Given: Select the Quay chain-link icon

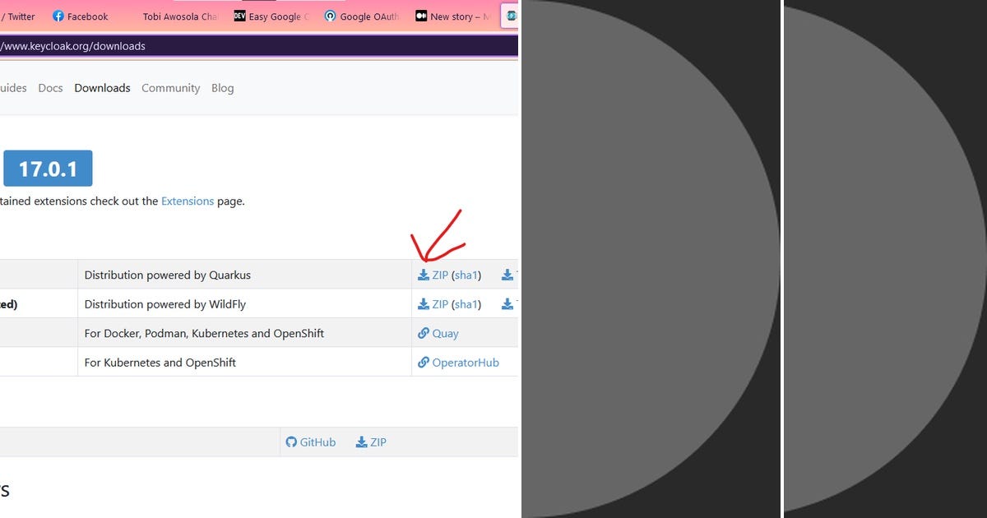Looking at the screenshot, I should coord(424,333).
